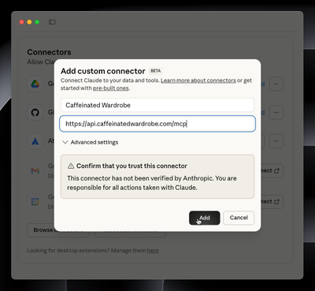Click the Atlassian connector icon
This screenshot has width=315, height=291.
(x=35, y=141)
